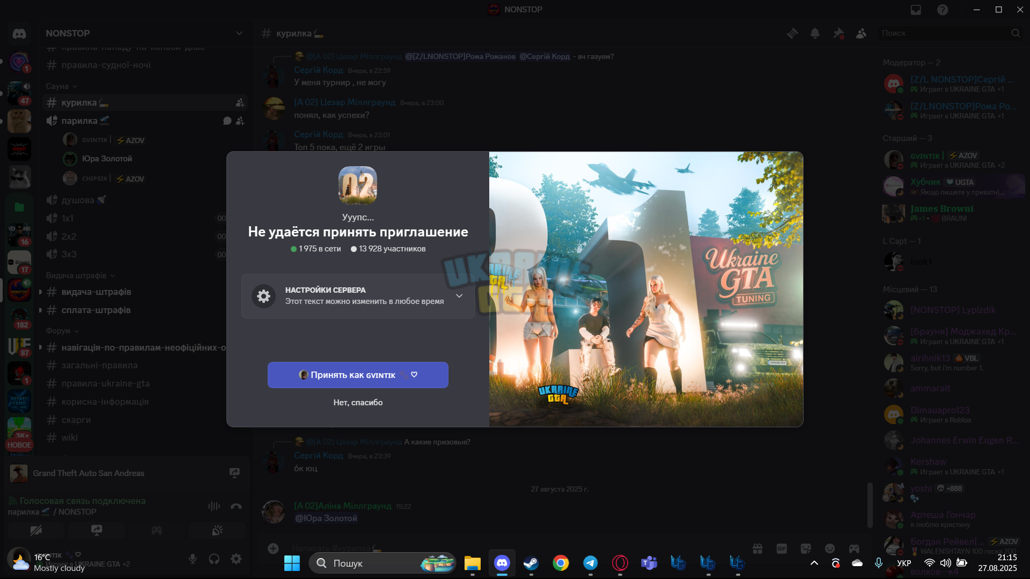The height and width of the screenshot is (579, 1030).
Task: Hide the member list panel
Action: [861, 33]
